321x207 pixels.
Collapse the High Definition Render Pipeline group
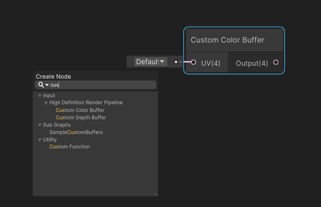click(46, 103)
